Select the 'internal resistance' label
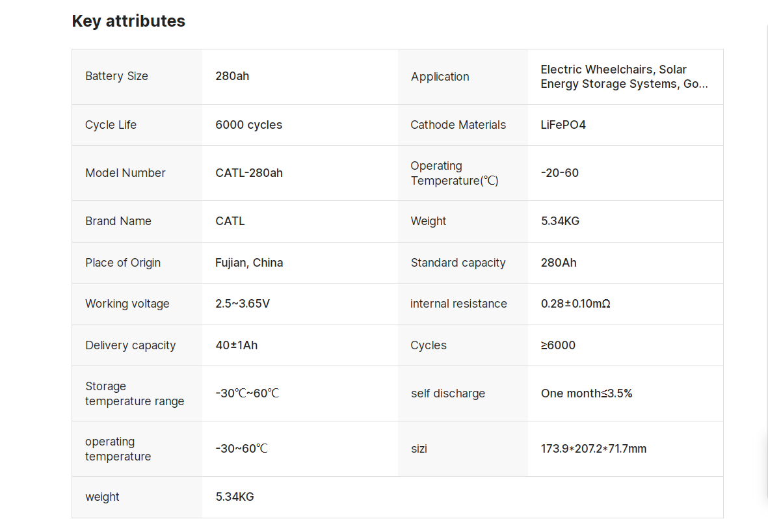Viewport: 768px width, 519px height. click(x=458, y=304)
